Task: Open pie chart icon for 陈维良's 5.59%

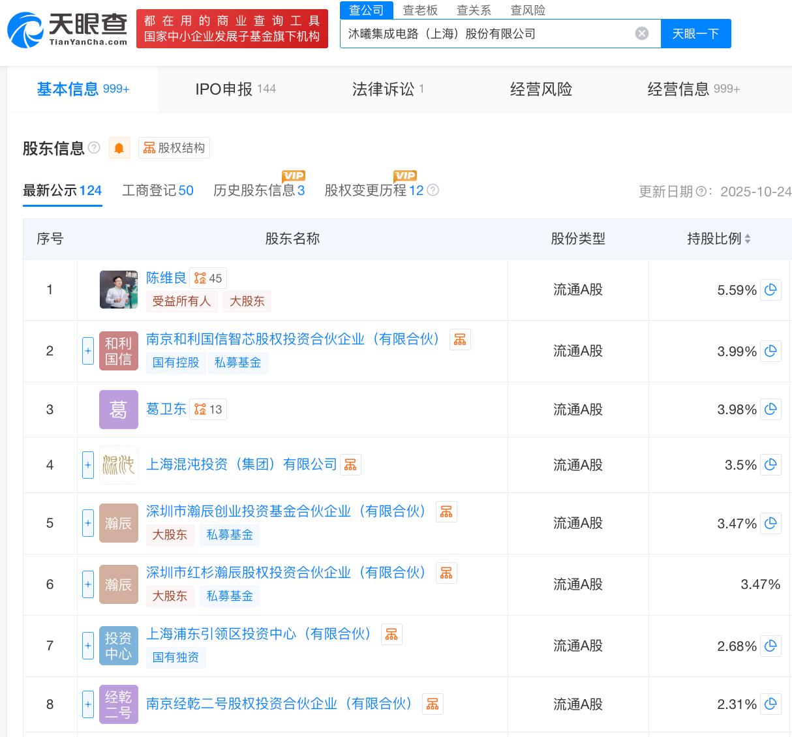Action: click(770, 290)
